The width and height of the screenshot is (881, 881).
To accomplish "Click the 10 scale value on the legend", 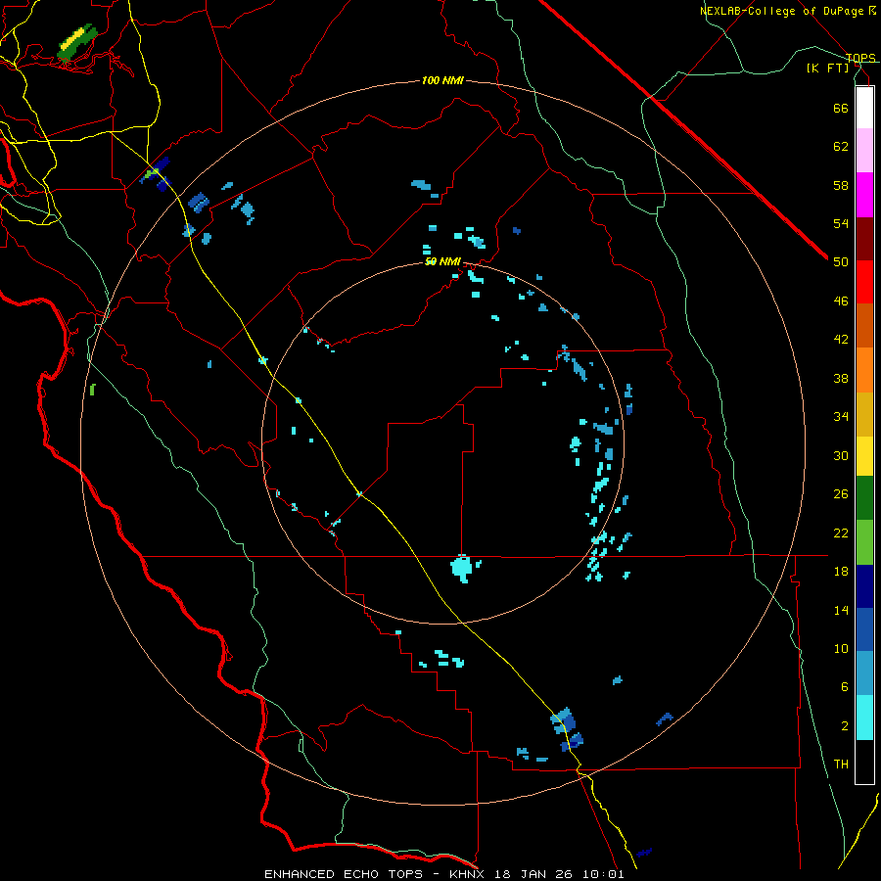I will 841,649.
